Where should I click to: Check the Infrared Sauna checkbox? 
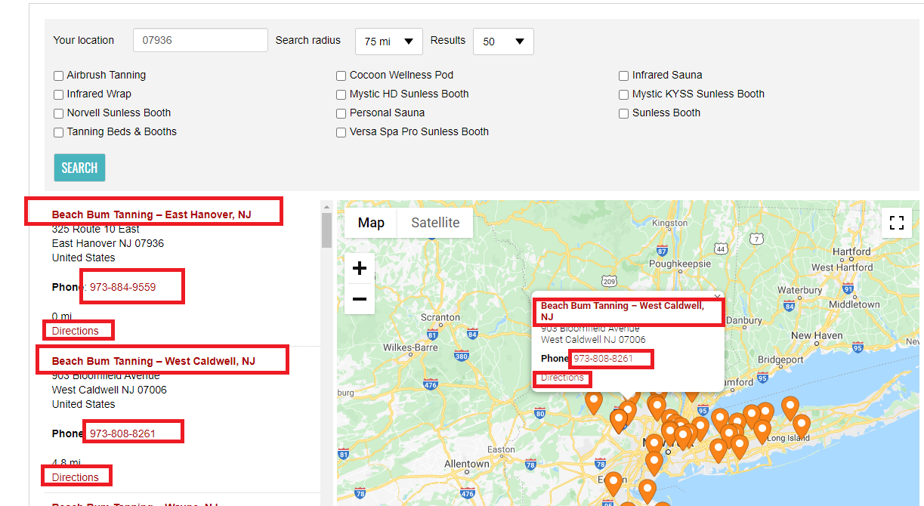point(624,76)
